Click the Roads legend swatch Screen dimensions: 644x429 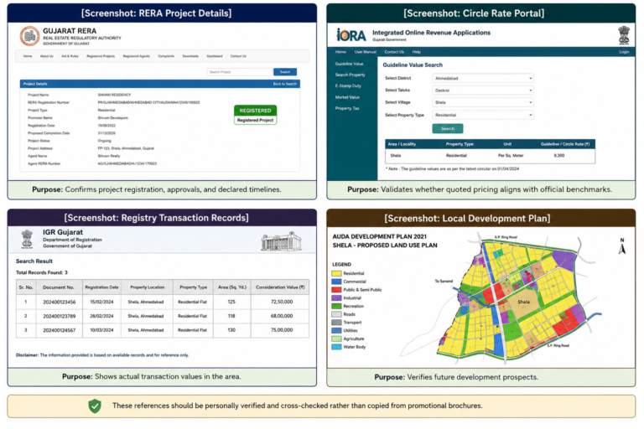click(x=336, y=314)
